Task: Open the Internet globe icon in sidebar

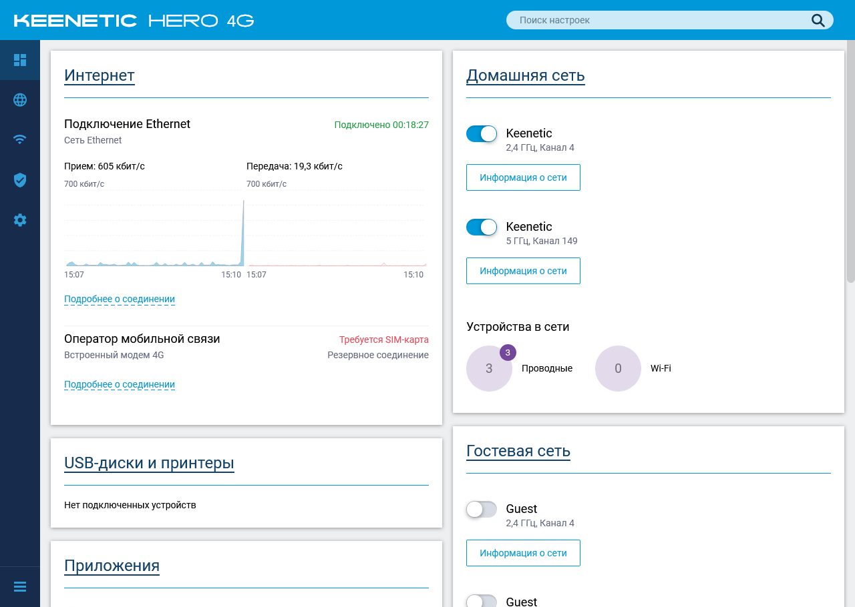Action: pos(20,100)
